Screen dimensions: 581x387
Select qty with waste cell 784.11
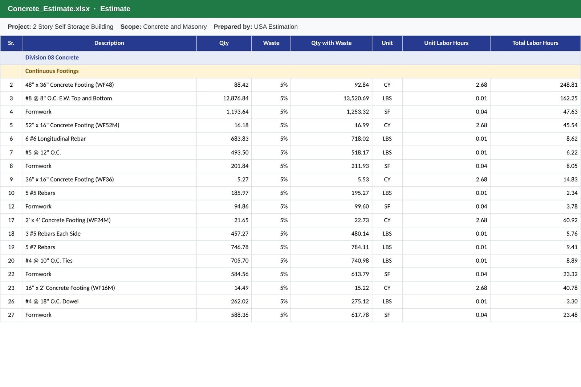tap(331, 247)
